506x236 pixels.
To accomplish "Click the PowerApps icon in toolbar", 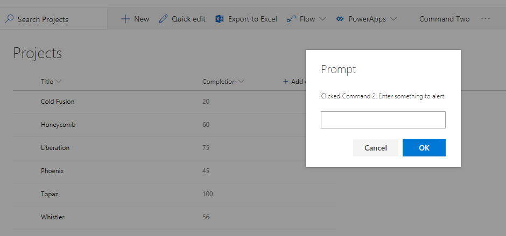I will 340,19.
